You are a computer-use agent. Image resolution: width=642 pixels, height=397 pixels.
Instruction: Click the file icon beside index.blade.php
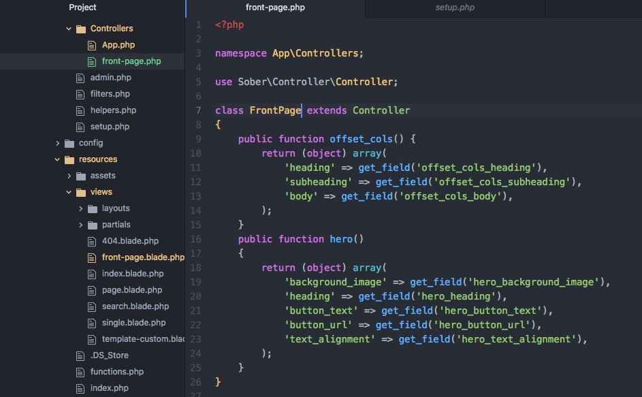point(92,274)
